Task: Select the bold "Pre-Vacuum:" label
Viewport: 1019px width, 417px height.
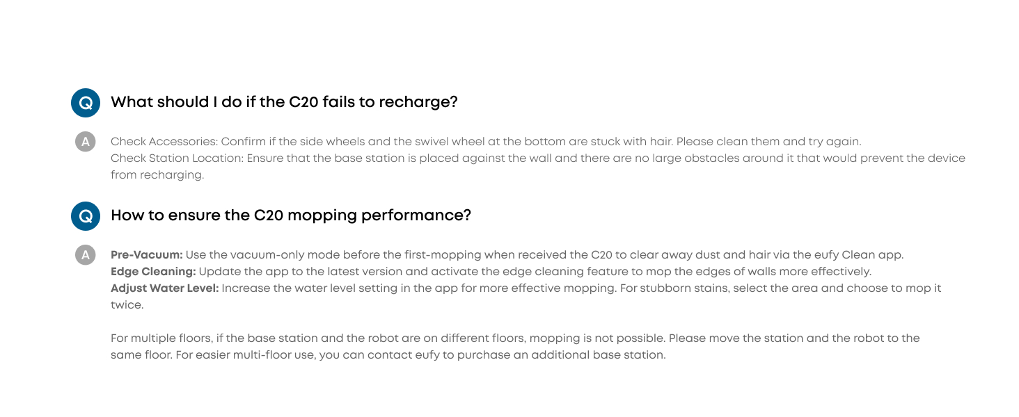Action: (x=147, y=255)
